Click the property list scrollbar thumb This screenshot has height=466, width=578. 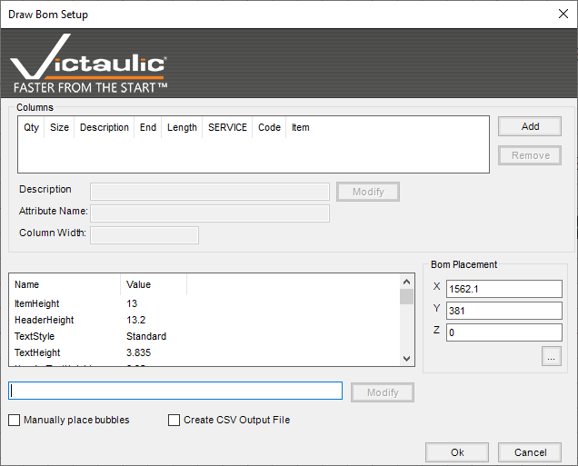pyautogui.click(x=406, y=297)
